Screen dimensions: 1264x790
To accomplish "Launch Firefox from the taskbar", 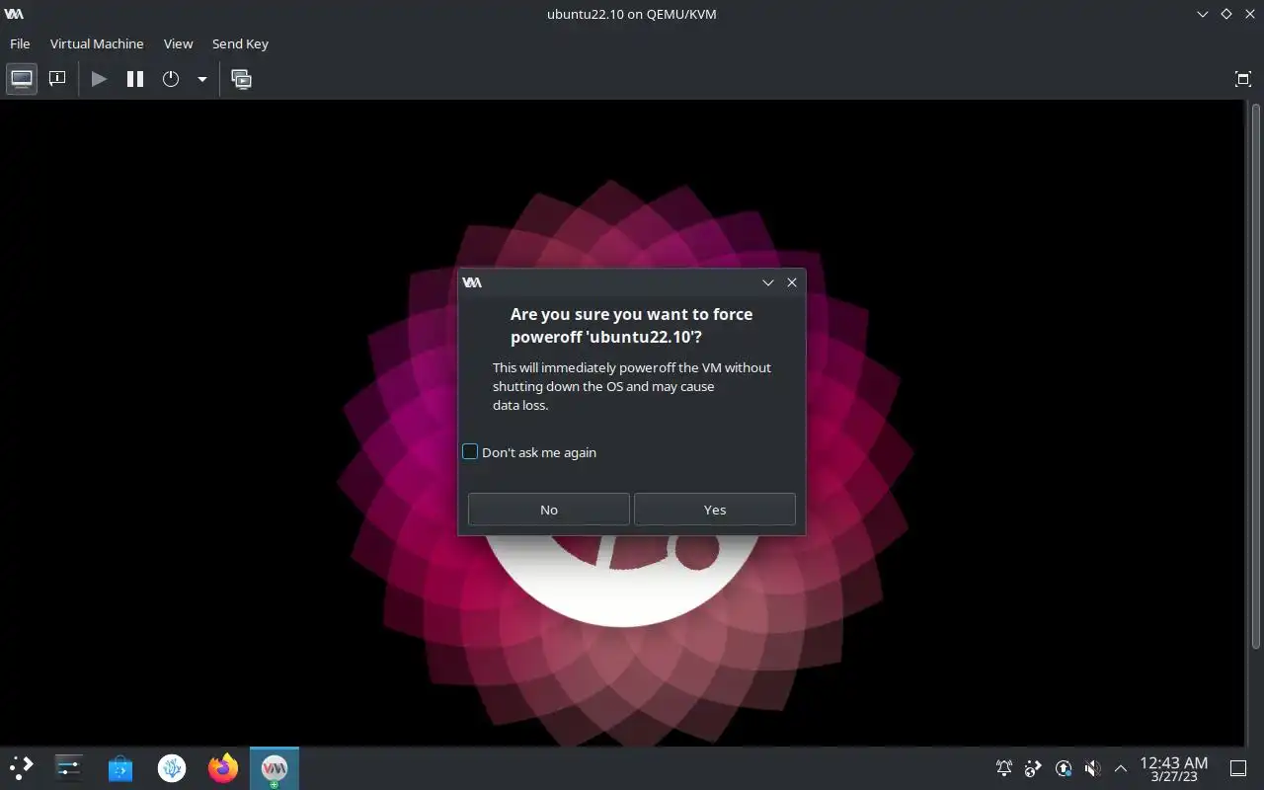I will [x=223, y=767].
